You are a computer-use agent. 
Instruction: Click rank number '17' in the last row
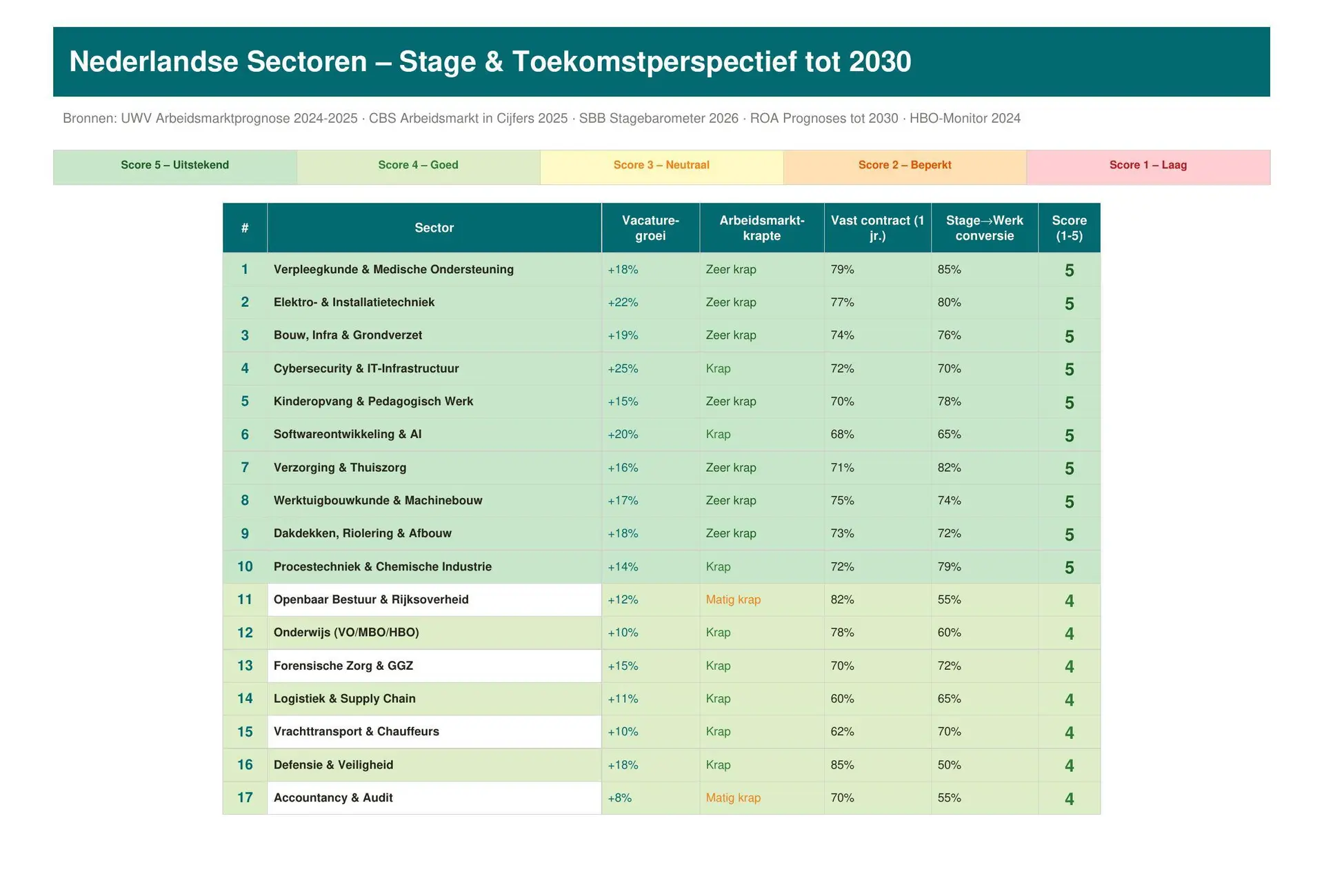[245, 798]
